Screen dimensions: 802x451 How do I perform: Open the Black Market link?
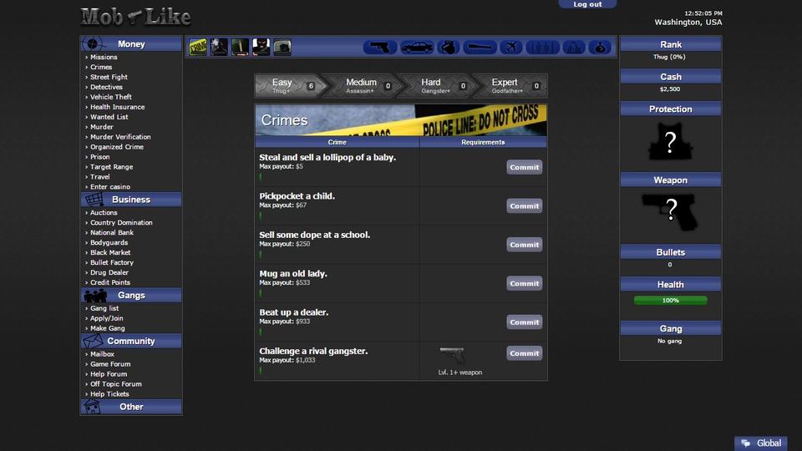110,252
